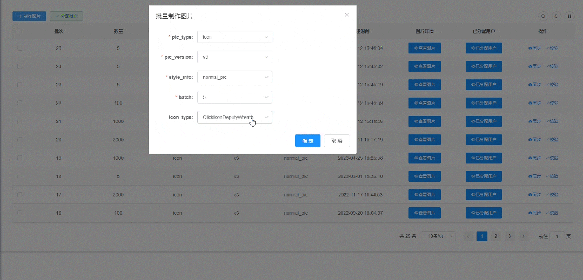Check the row checkbox for batch 22

click(x=19, y=103)
